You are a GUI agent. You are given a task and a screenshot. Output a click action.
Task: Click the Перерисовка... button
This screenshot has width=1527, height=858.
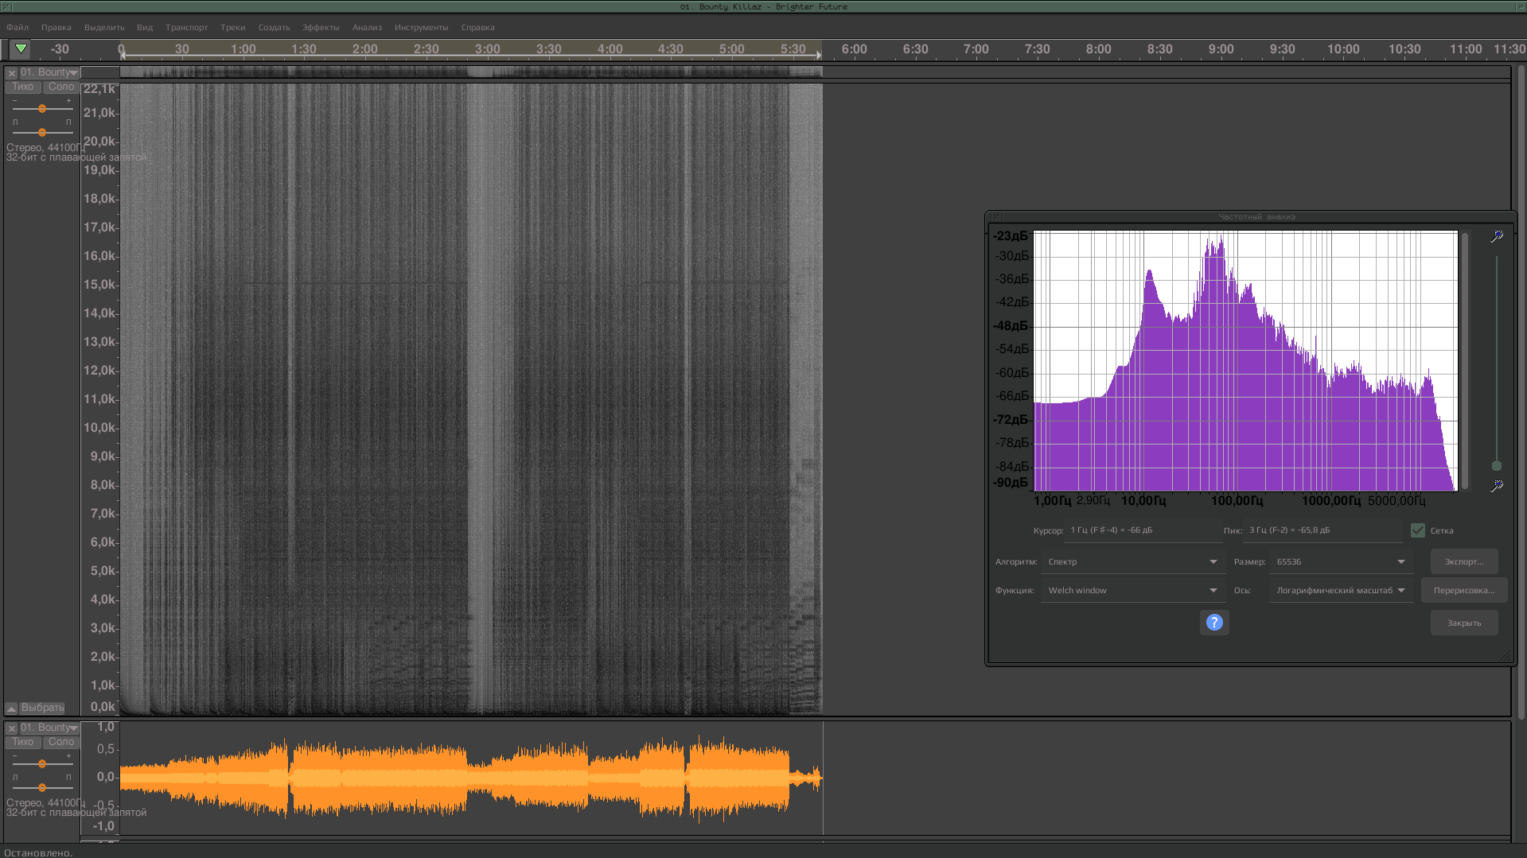point(1464,590)
